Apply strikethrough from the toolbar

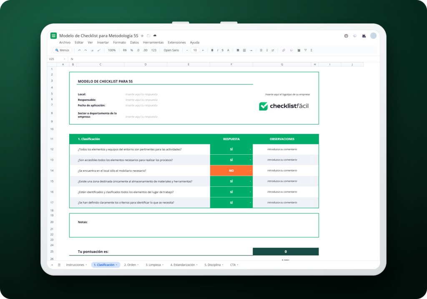coord(223,50)
